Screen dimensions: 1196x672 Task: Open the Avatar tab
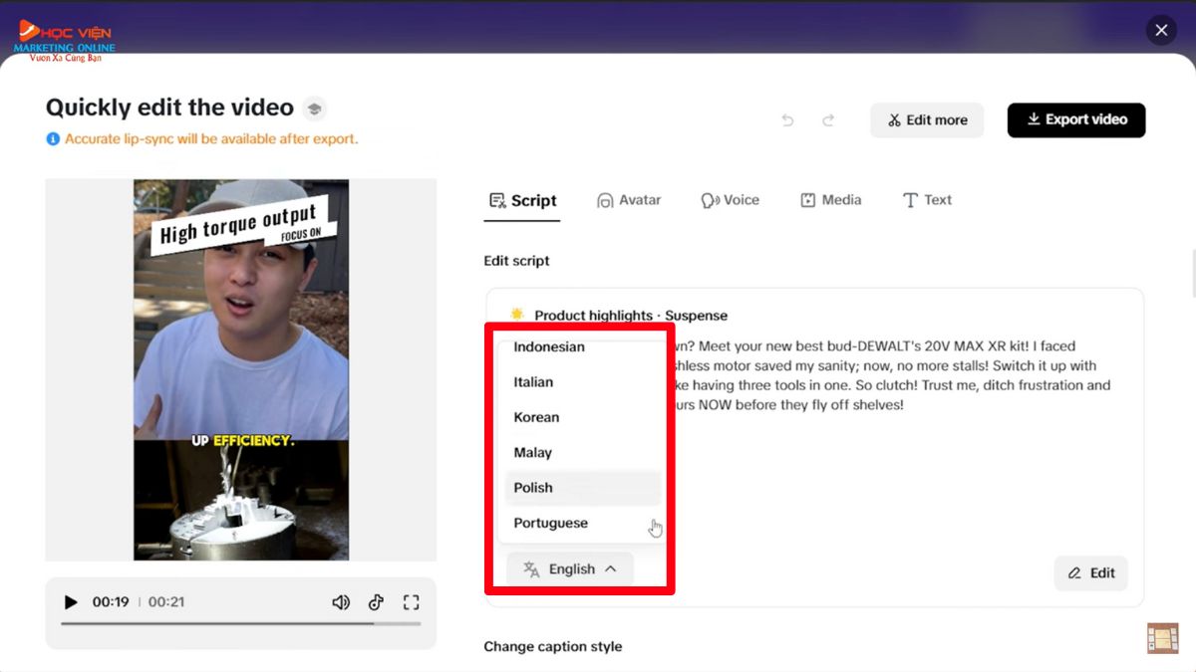coord(629,200)
